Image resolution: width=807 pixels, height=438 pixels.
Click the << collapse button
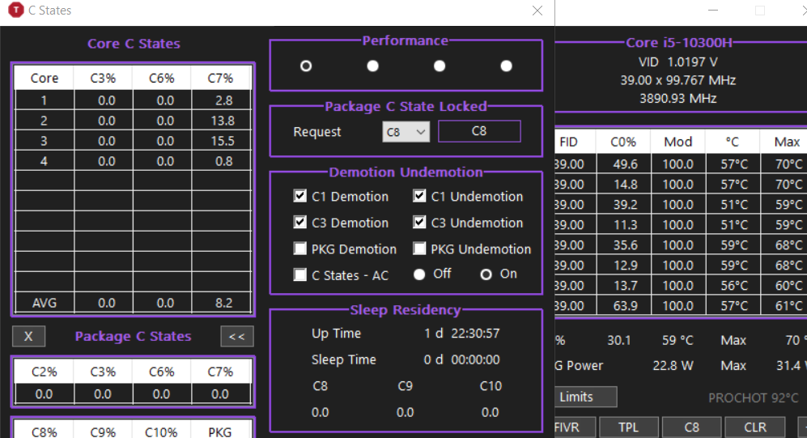pos(236,337)
